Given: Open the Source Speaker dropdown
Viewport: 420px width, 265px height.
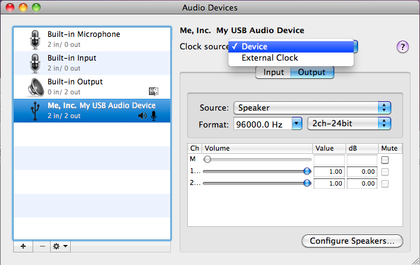Looking at the screenshot, I should tap(312, 107).
